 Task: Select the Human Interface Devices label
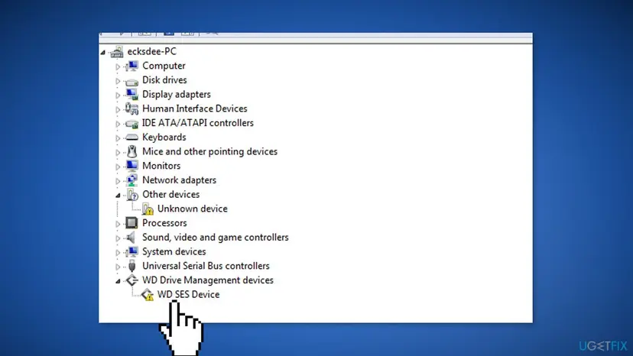click(195, 108)
